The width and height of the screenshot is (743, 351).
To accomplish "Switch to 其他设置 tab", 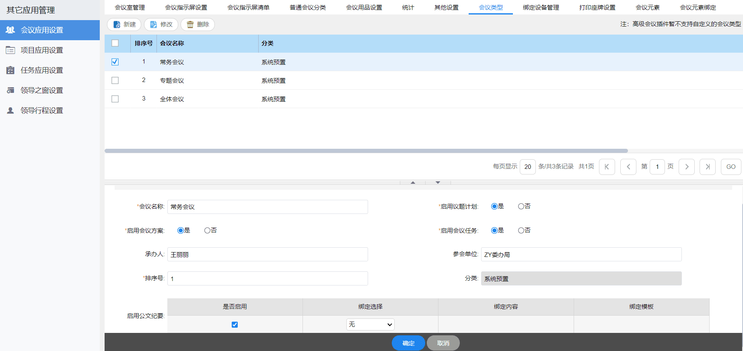I will tap(447, 7).
